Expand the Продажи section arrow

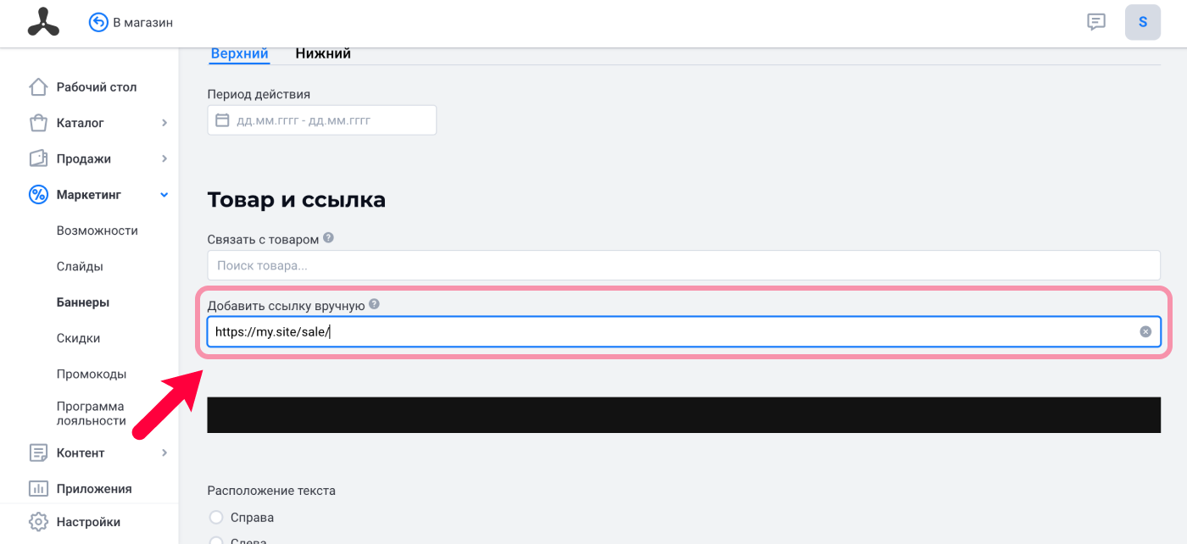pyautogui.click(x=164, y=158)
